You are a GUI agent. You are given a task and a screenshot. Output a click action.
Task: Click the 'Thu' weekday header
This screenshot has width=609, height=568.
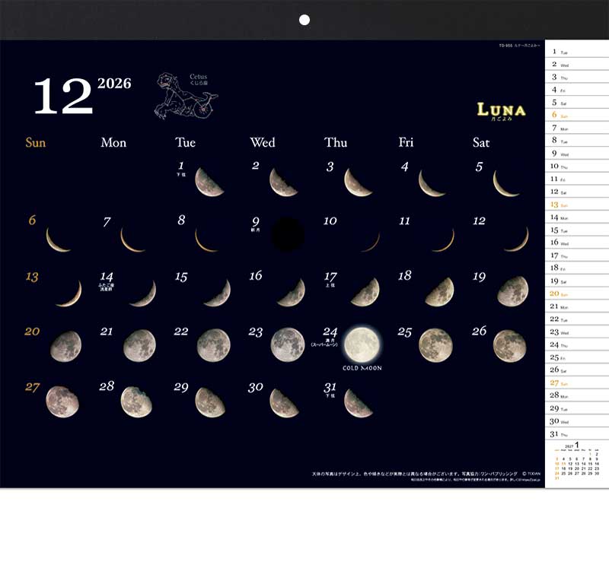pyautogui.click(x=336, y=142)
